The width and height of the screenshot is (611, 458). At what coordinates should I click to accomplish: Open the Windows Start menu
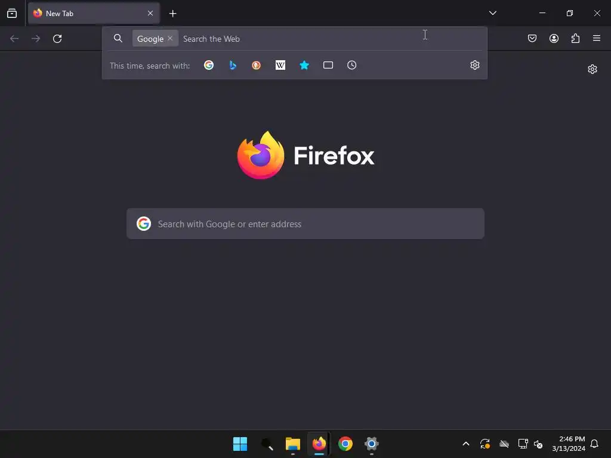240,444
